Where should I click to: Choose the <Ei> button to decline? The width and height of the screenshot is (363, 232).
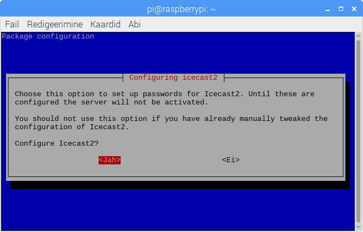231,160
